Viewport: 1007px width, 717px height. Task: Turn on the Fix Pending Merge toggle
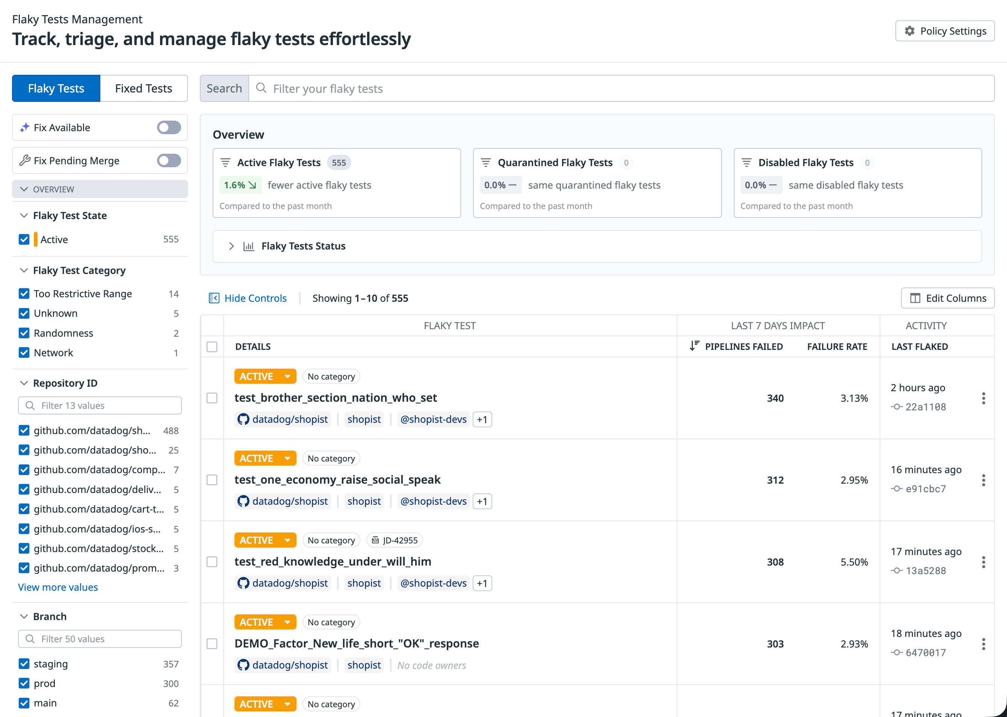click(169, 160)
